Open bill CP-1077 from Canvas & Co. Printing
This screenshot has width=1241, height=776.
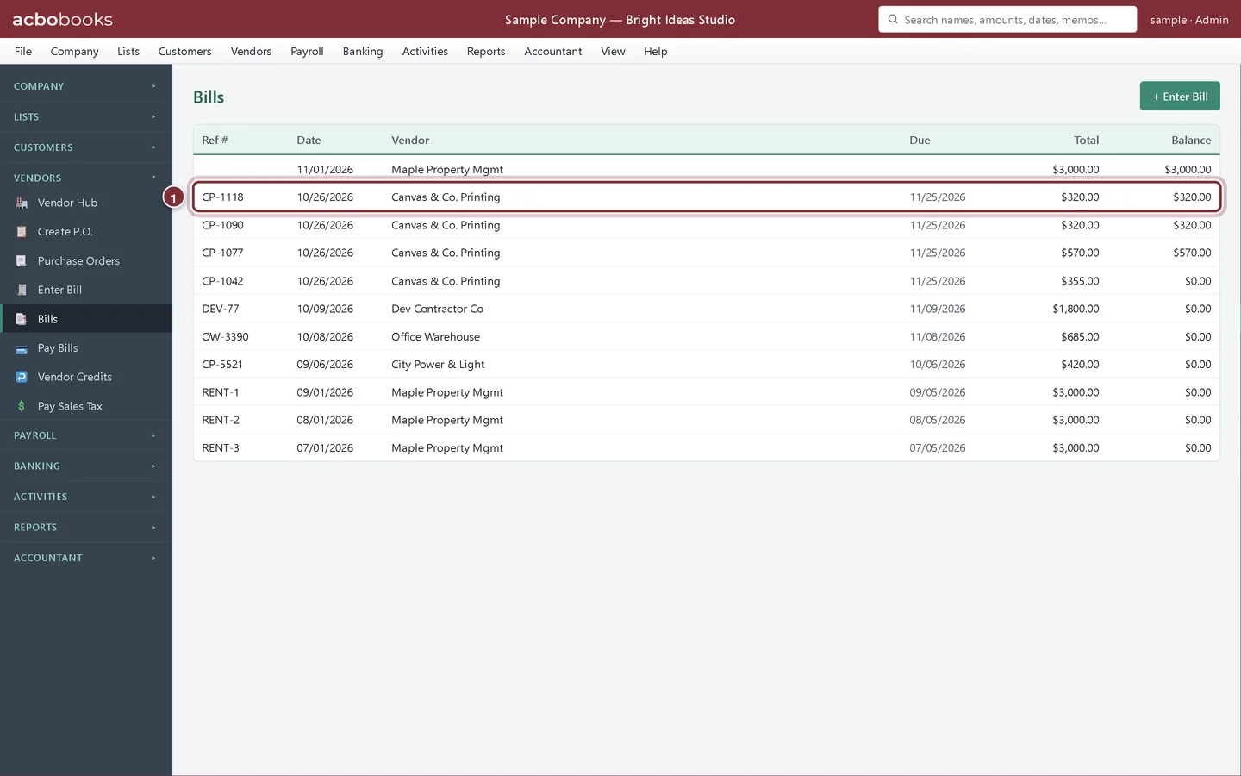coord(707,253)
